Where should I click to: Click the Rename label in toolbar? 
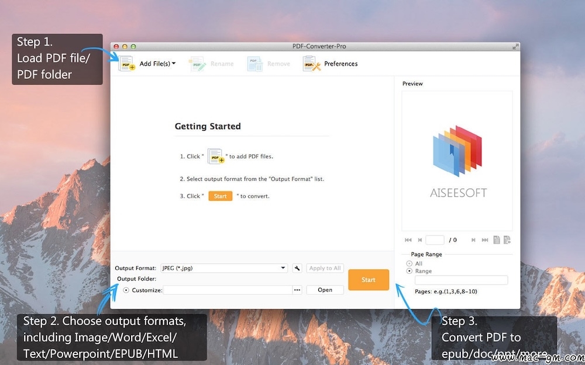222,64
